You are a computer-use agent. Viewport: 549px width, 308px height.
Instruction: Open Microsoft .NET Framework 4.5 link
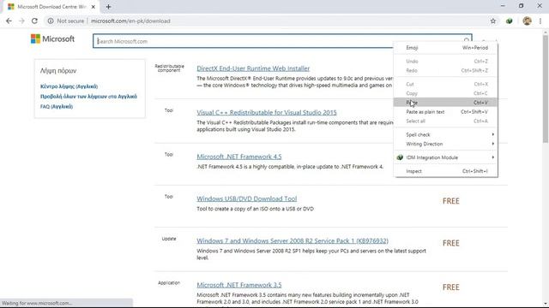tap(239, 157)
